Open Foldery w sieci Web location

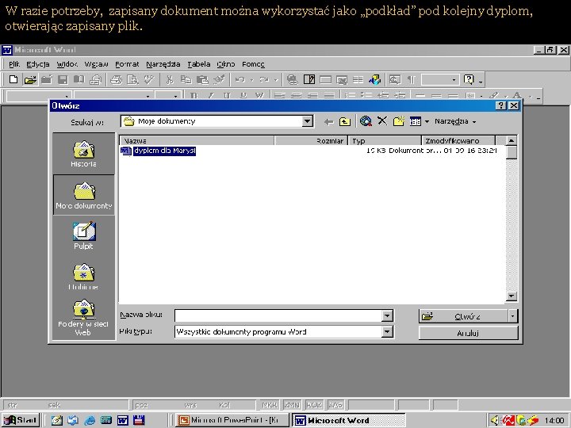click(83, 317)
